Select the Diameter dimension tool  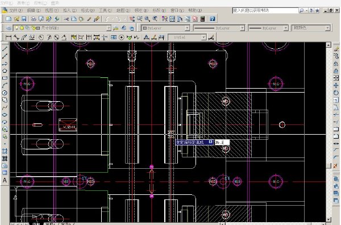[56, 37]
